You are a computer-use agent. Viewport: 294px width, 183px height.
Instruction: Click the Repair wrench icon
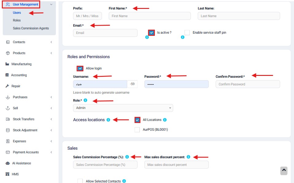click(x=7, y=86)
